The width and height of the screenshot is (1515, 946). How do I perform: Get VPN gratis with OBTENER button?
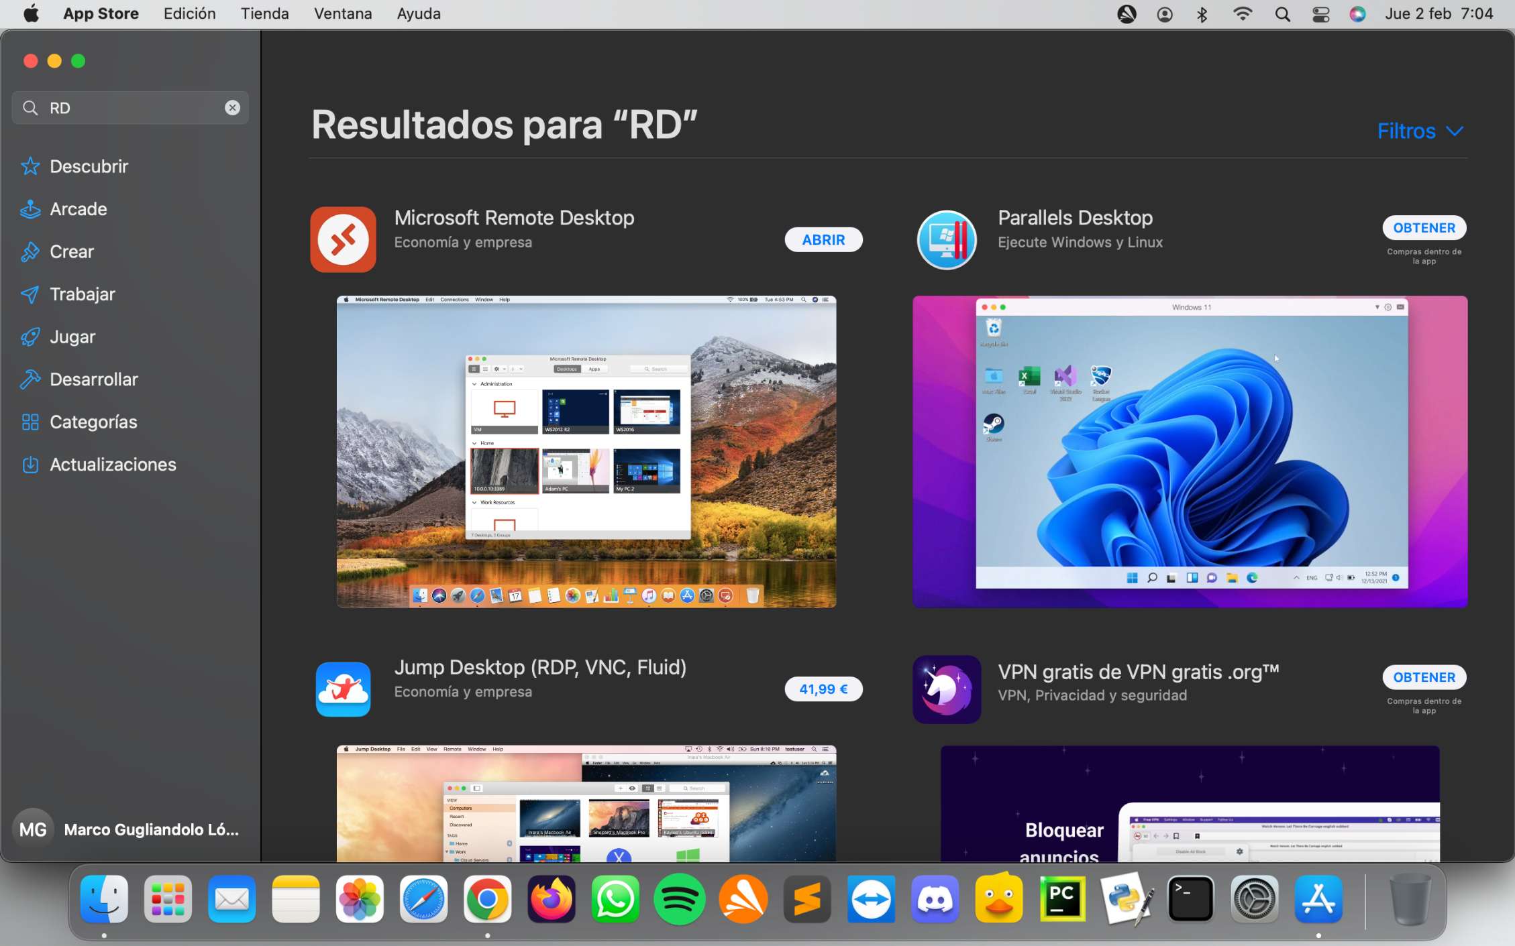pyautogui.click(x=1424, y=677)
